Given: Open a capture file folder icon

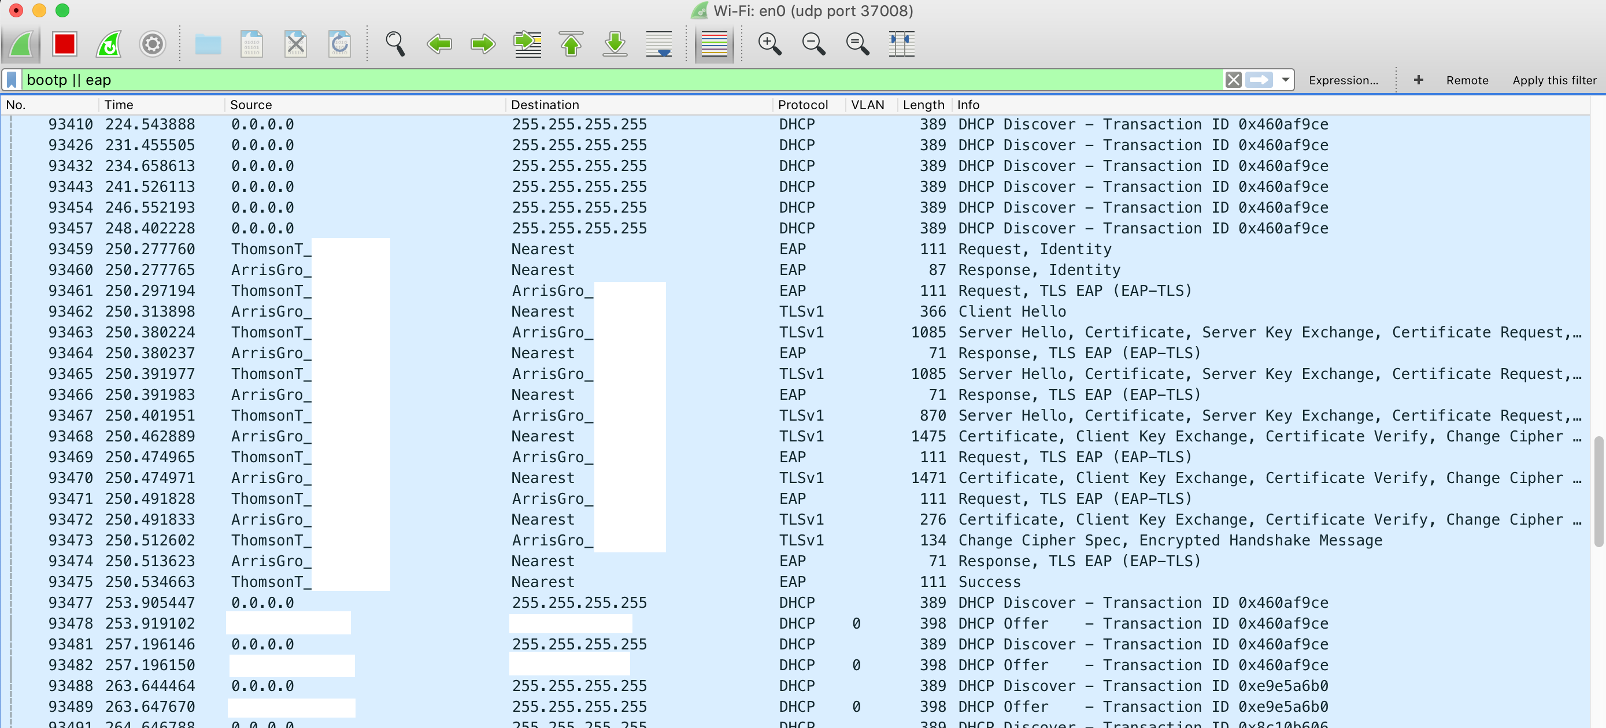Looking at the screenshot, I should point(208,44).
